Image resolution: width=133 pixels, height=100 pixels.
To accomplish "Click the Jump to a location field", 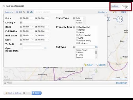I will pos(48,12).
